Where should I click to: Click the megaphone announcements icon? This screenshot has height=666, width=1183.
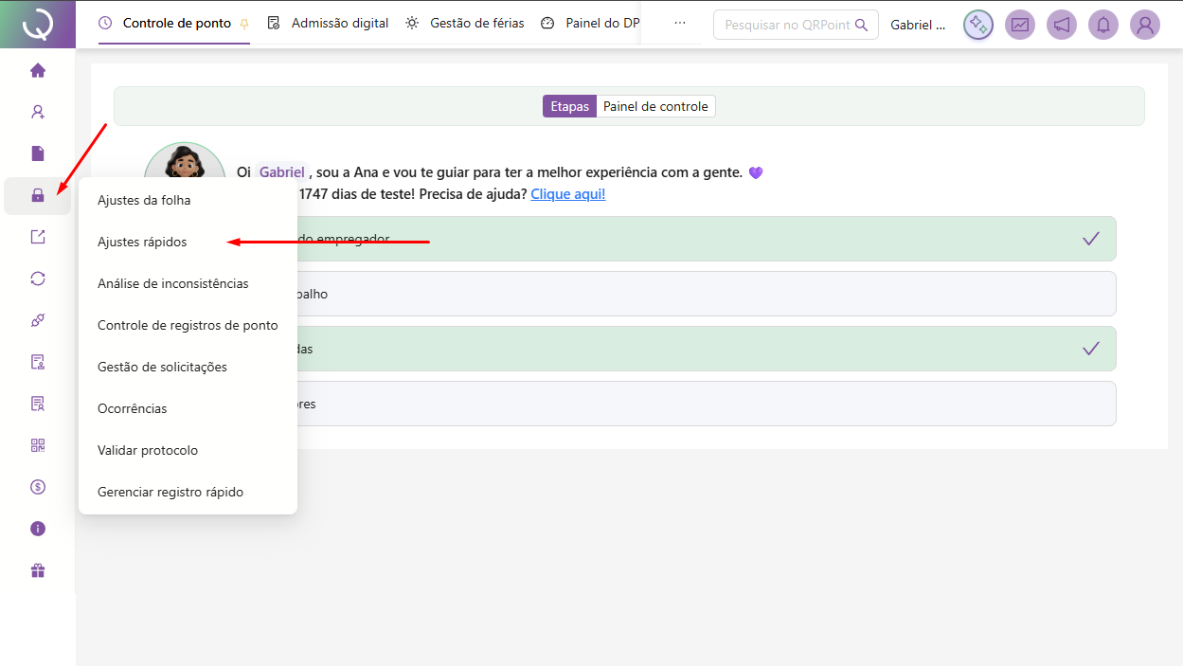coord(1062,25)
